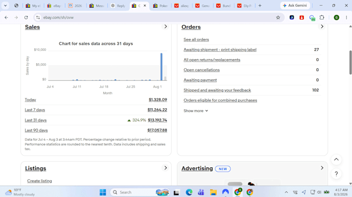The width and height of the screenshot is (352, 197).
Task: Click the Sales heading link
Action: [32, 27]
